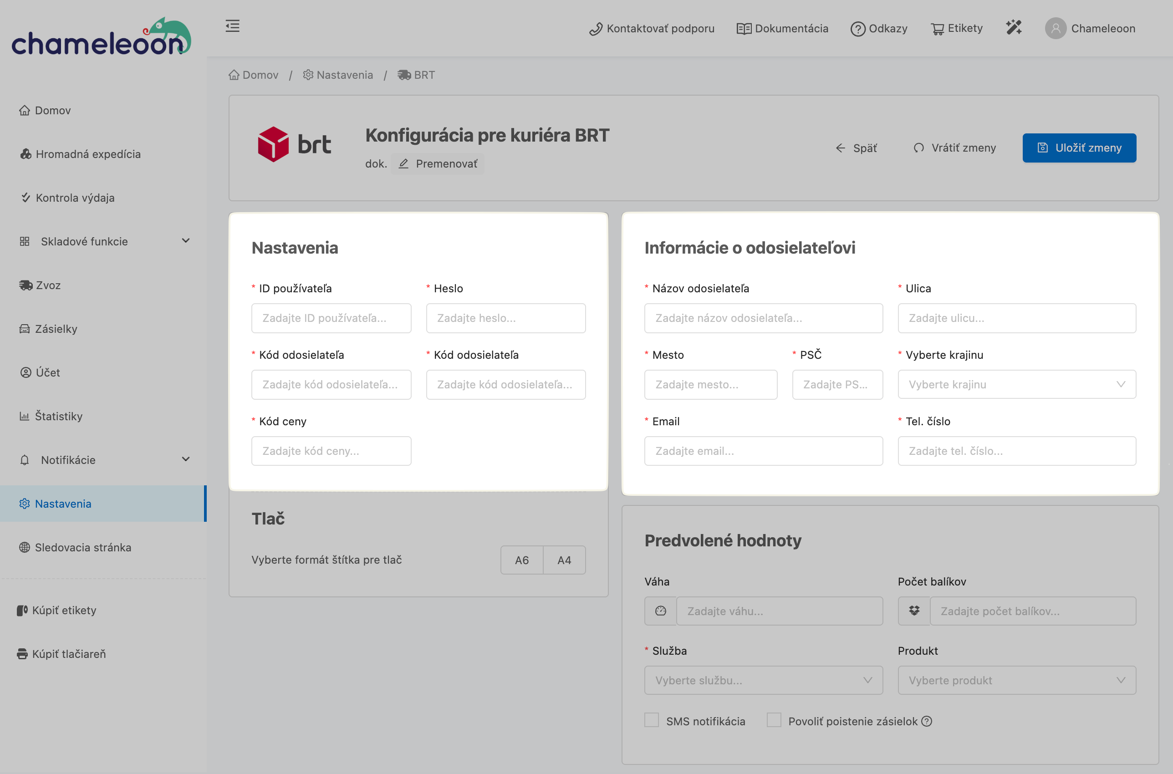Click the sidebar collapse menu icon
The height and width of the screenshot is (774, 1173).
coord(233,26)
